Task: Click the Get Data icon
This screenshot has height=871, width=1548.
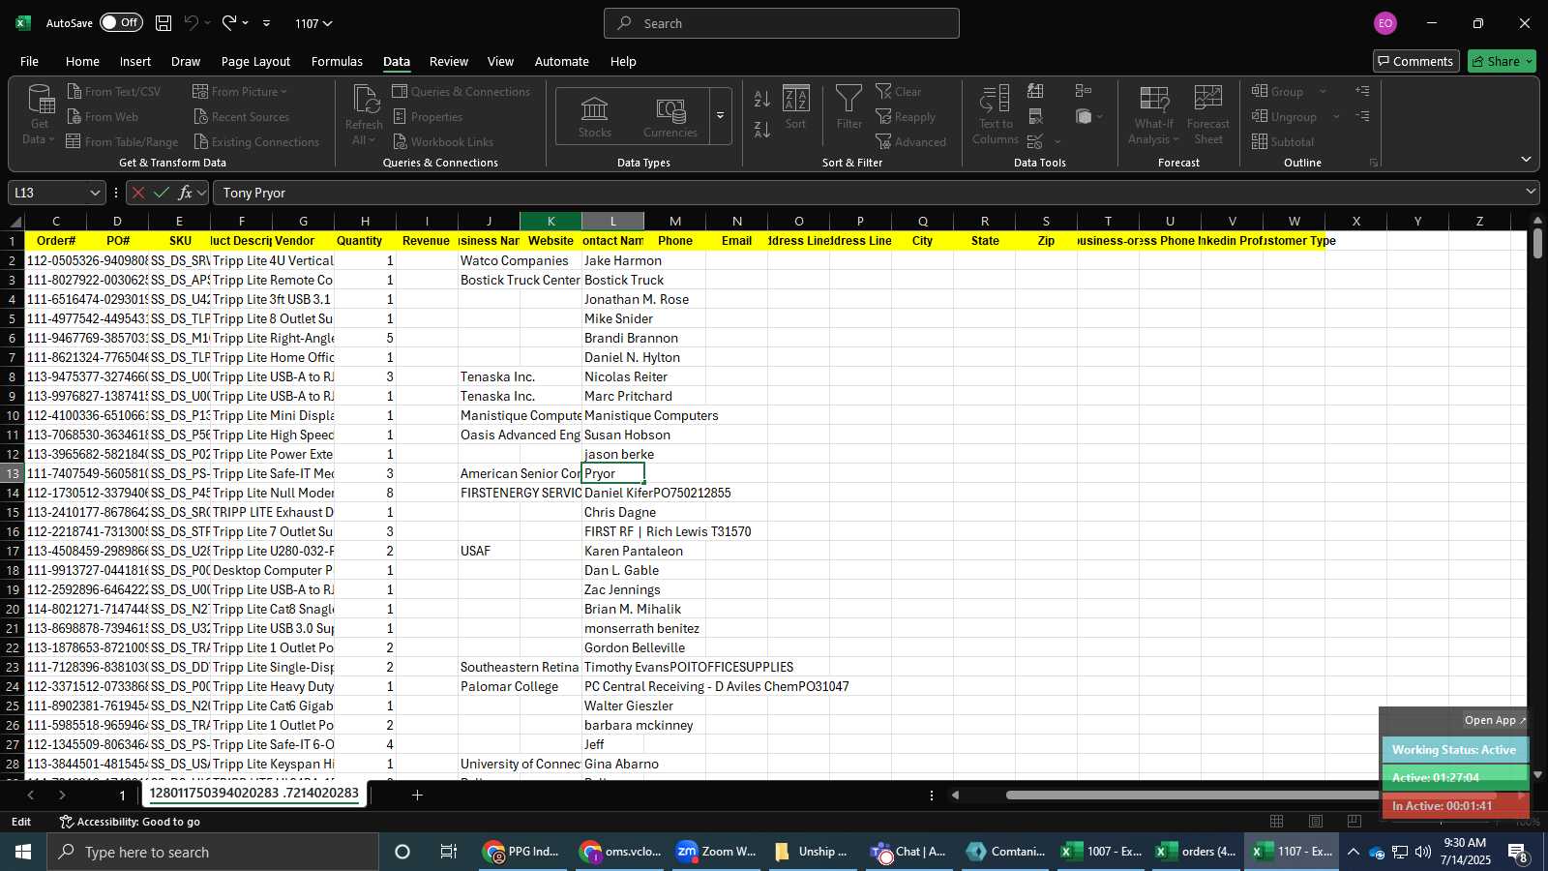Action: pyautogui.click(x=40, y=99)
